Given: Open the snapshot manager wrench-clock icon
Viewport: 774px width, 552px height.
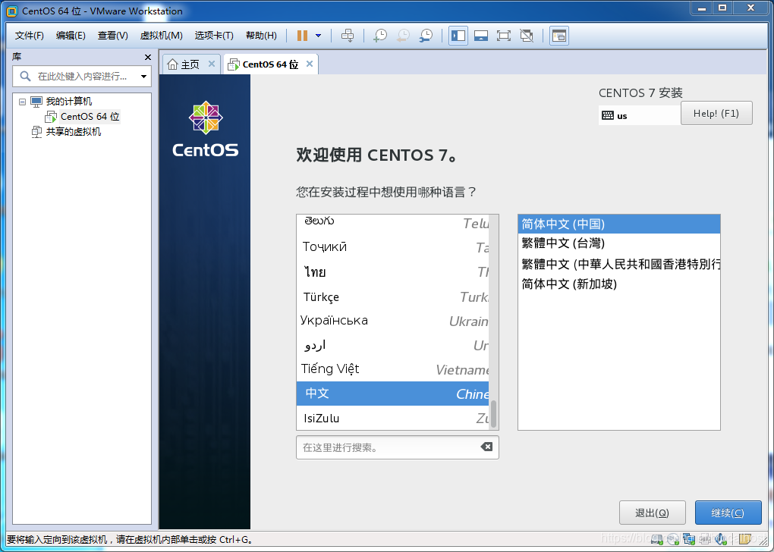Looking at the screenshot, I should (426, 36).
